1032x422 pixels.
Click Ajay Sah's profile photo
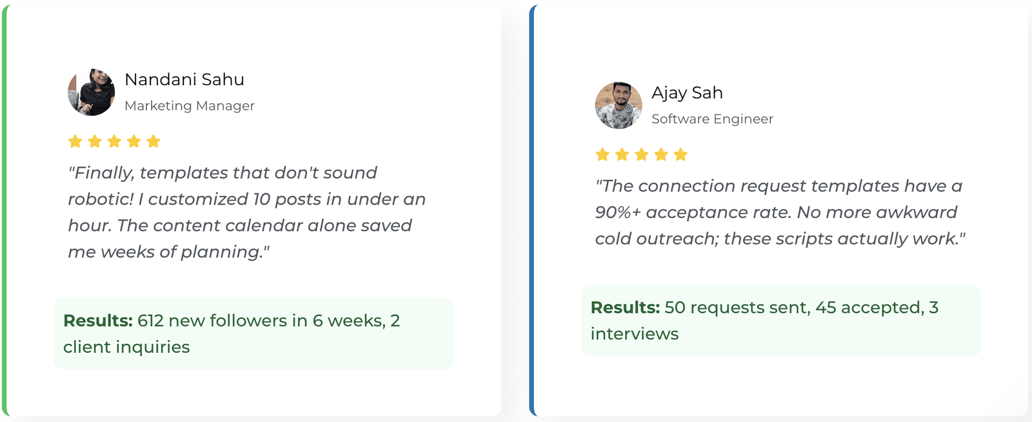click(x=619, y=105)
